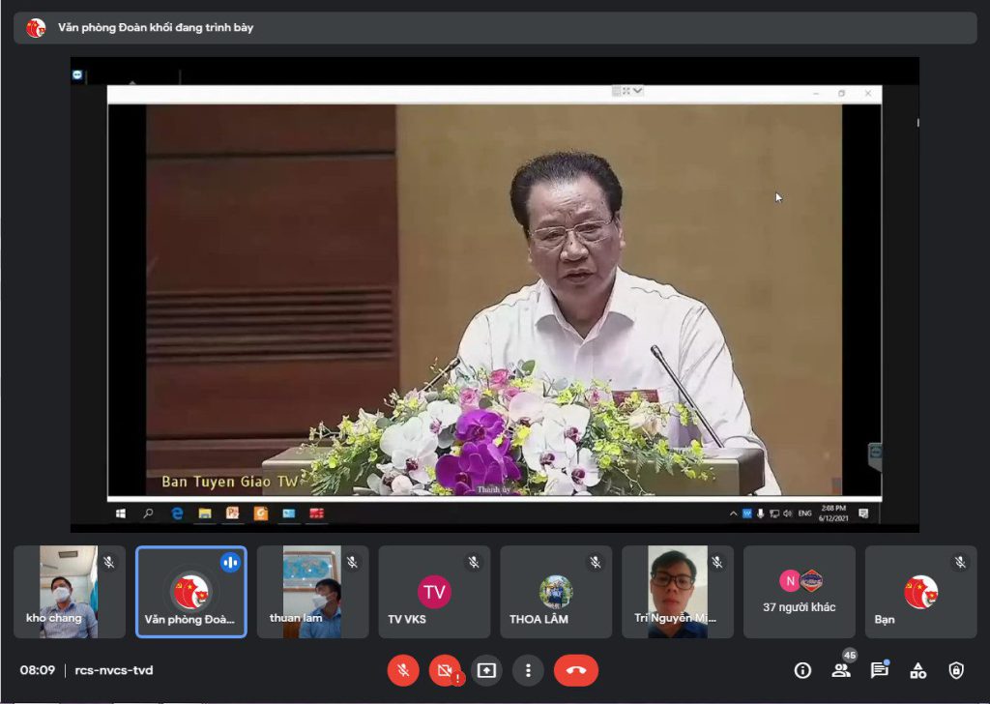Open meeting details with the info icon
This screenshot has height=704, width=990.
[x=803, y=670]
